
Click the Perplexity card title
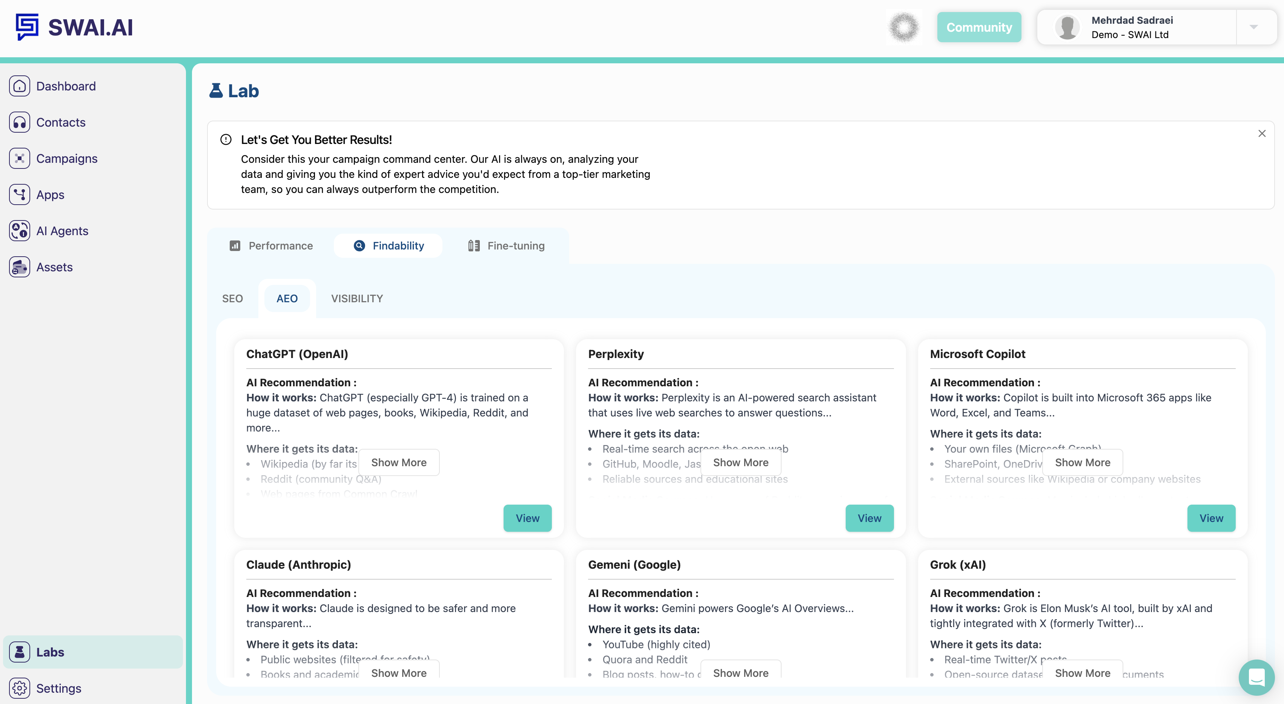[616, 354]
